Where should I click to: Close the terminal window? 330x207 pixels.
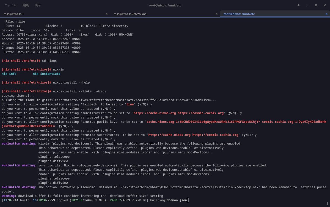tap(324, 5)
